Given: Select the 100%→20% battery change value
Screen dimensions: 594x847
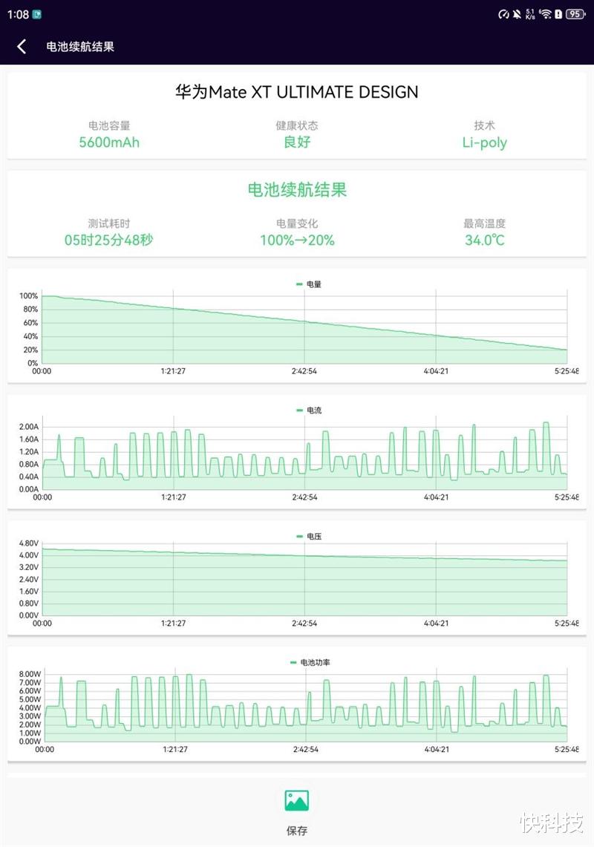Looking at the screenshot, I should (297, 240).
